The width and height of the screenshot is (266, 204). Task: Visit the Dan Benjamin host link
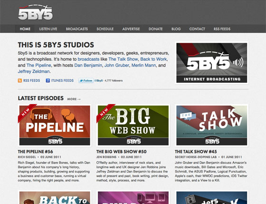[88, 65]
